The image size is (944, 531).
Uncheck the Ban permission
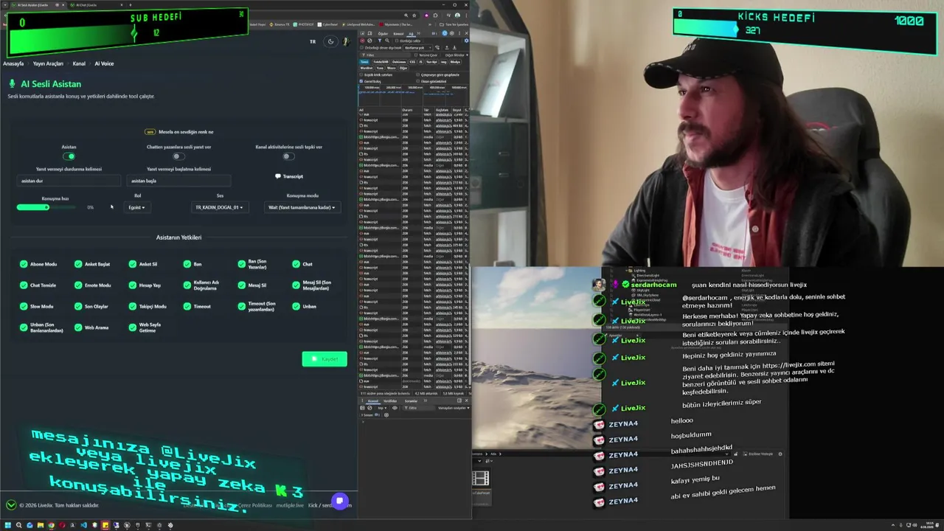click(187, 264)
